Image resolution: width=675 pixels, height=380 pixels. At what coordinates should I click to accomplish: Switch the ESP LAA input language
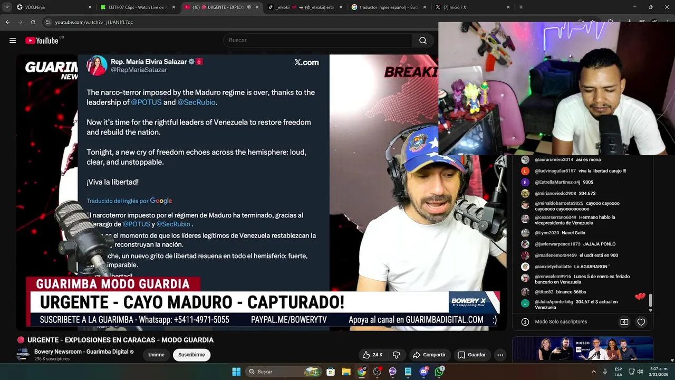point(618,372)
